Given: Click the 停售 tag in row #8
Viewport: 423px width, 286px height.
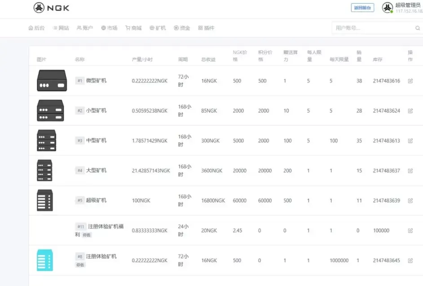Looking at the screenshot, I should coord(80,265).
